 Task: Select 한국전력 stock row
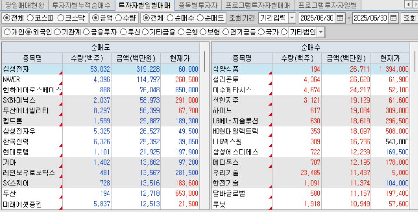[x=101, y=142]
